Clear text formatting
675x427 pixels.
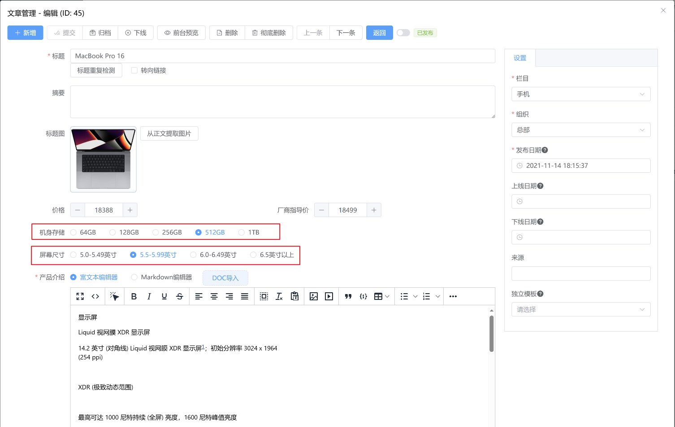tap(279, 296)
